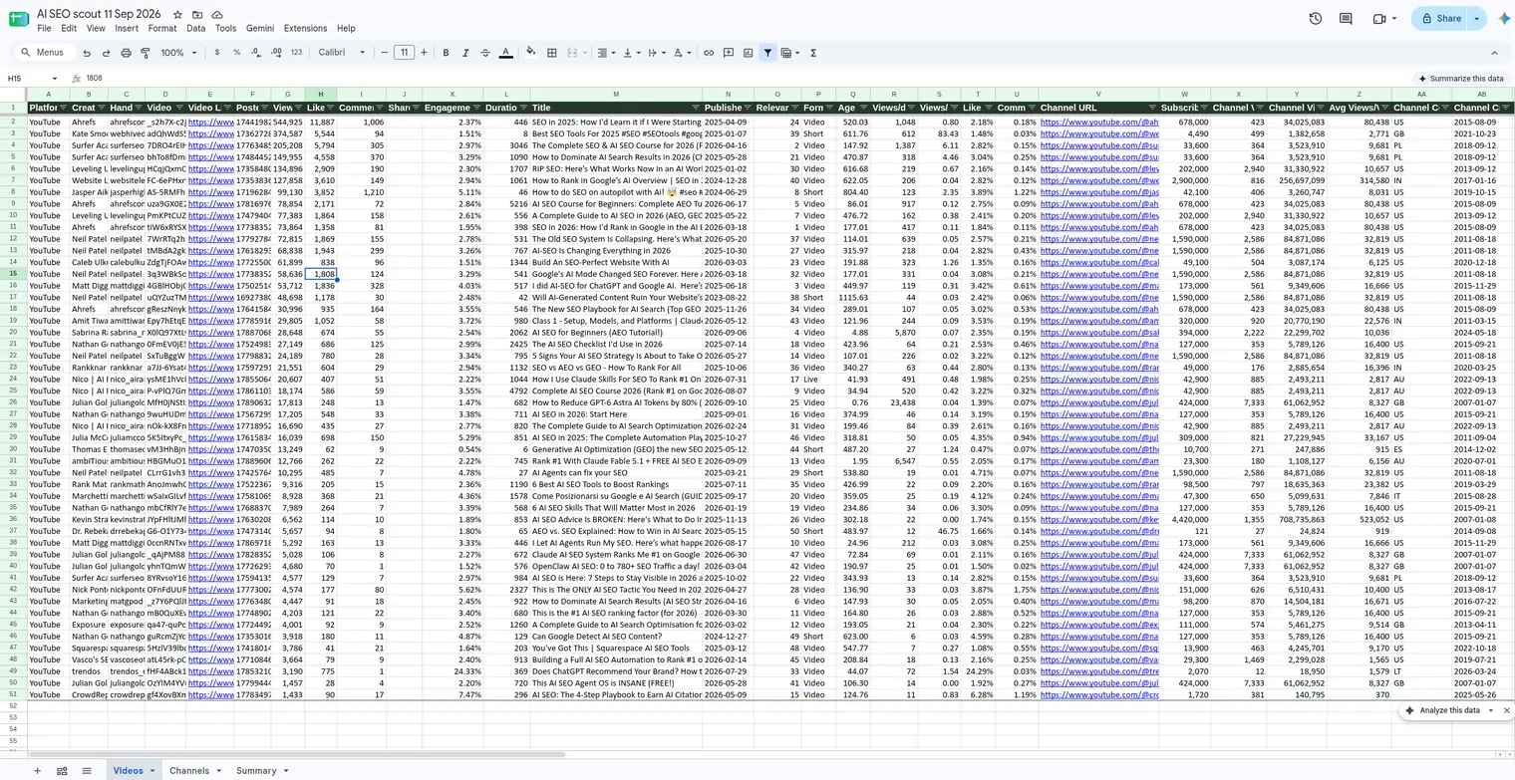
Task: Apply italic formatting
Action: tap(465, 53)
